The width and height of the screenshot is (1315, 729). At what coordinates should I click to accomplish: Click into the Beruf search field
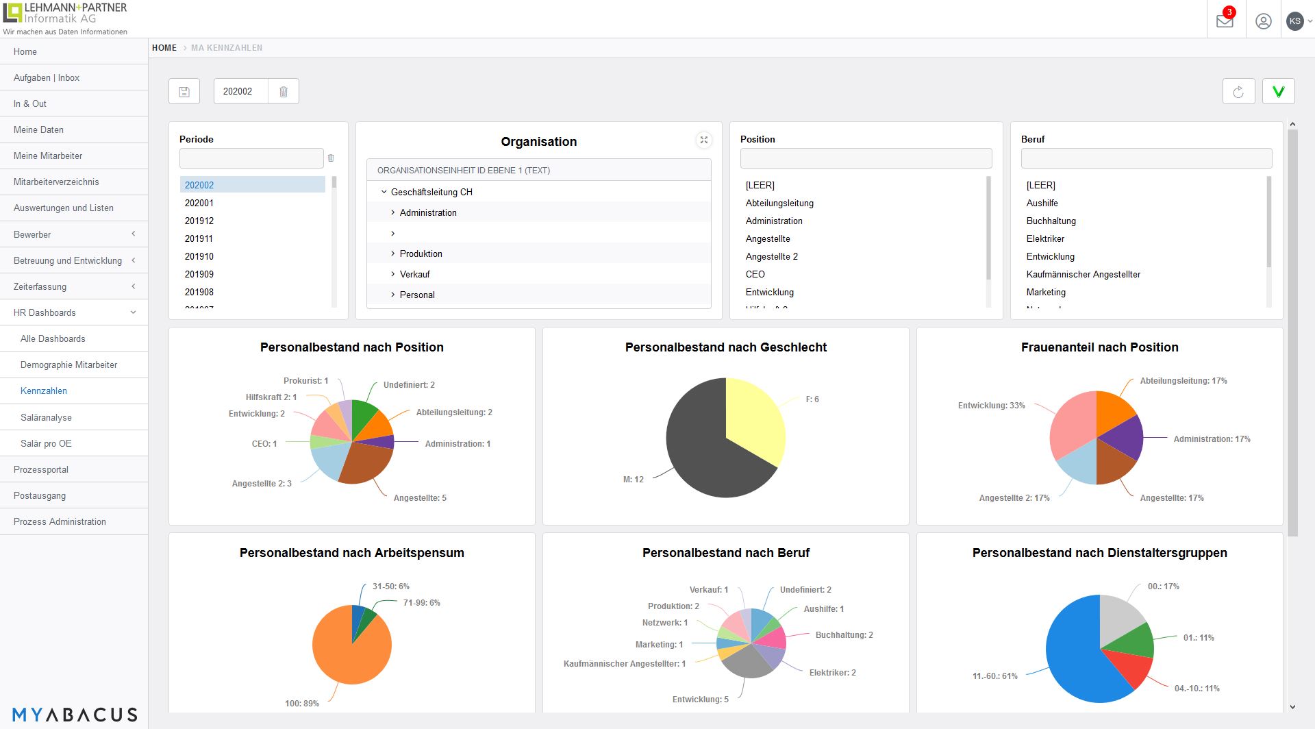pos(1147,158)
